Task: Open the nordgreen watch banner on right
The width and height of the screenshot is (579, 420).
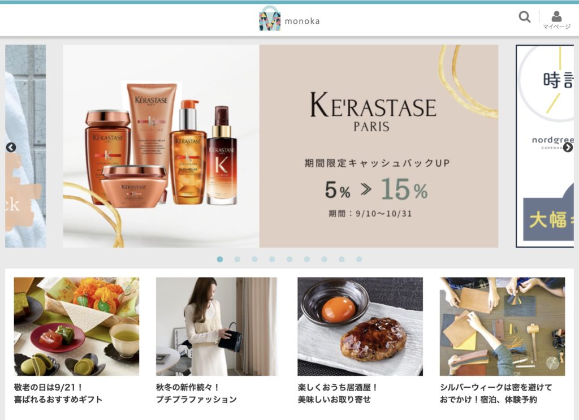Action: point(545,146)
